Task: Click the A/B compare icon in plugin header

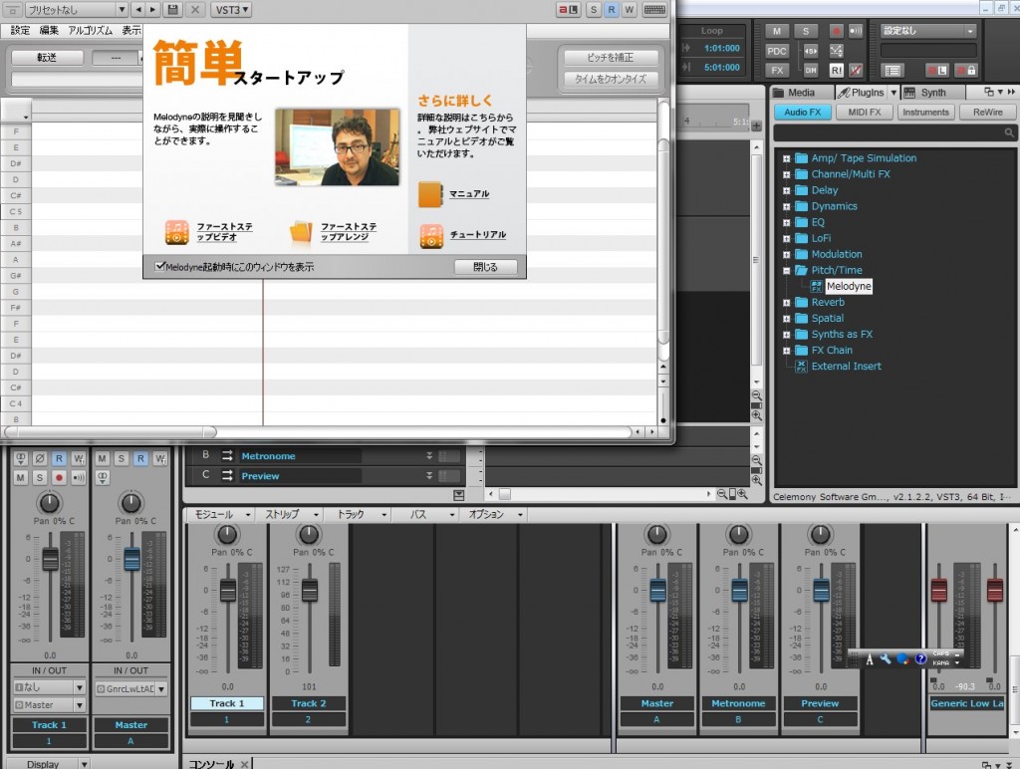Action: point(568,10)
